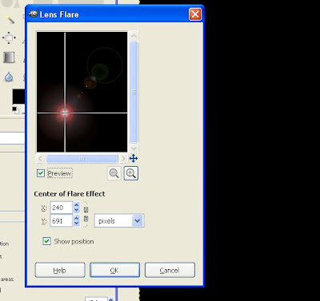Increase the X value with up arrow

(77, 205)
